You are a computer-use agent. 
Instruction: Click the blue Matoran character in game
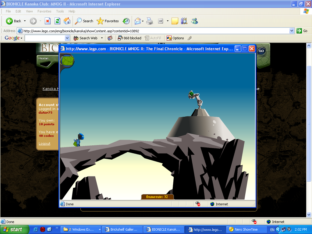(79, 140)
